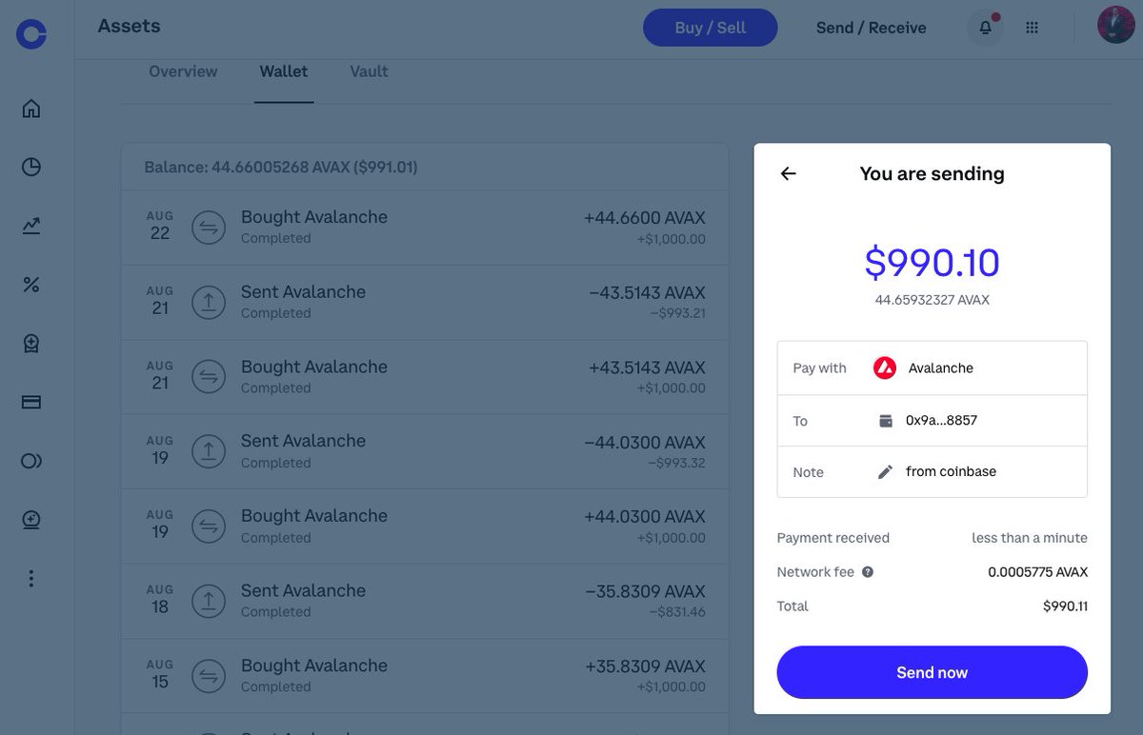The image size is (1143, 735).
Task: Click the Coinbase logo icon
Action: point(31,35)
